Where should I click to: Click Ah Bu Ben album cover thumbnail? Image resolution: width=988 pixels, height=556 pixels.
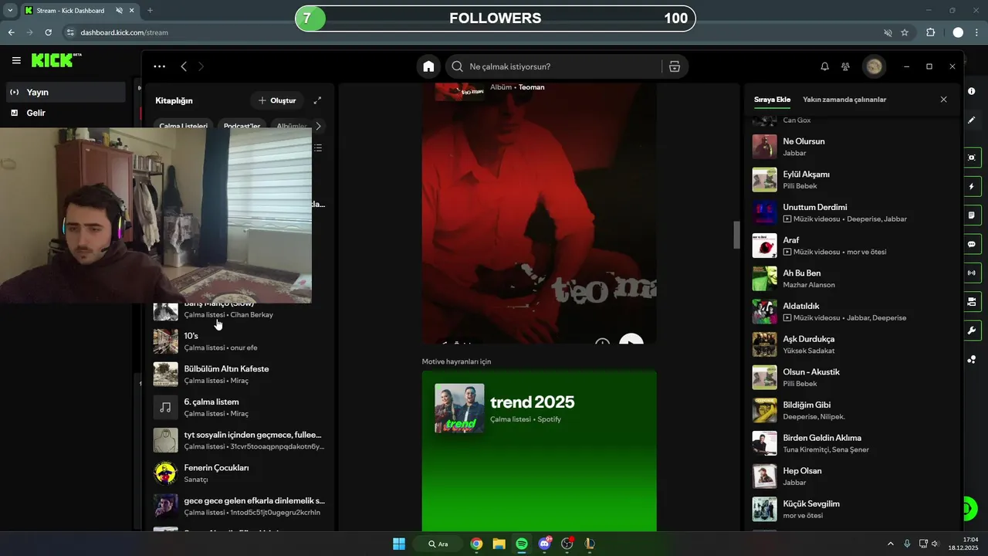tap(765, 279)
